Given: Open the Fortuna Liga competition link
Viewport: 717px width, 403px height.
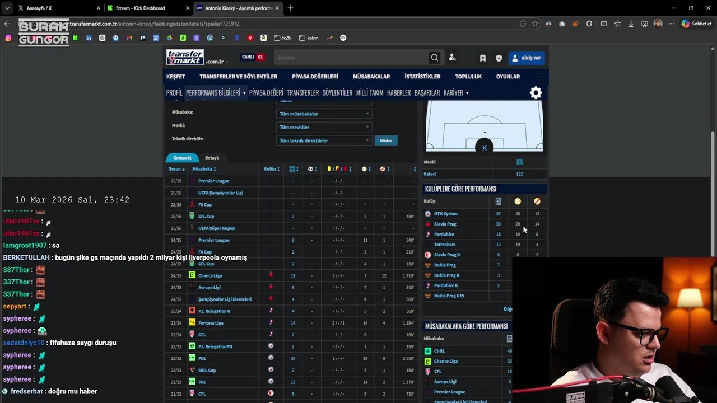Looking at the screenshot, I should pyautogui.click(x=211, y=323).
